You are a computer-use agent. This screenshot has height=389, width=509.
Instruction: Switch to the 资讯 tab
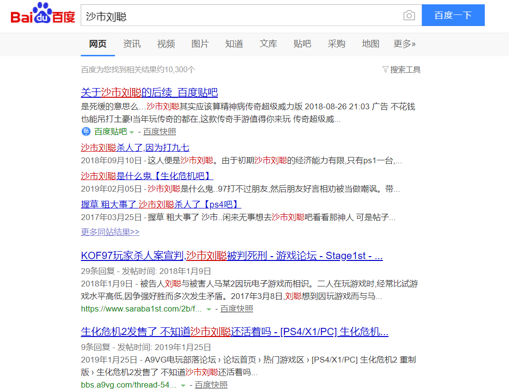tap(132, 44)
